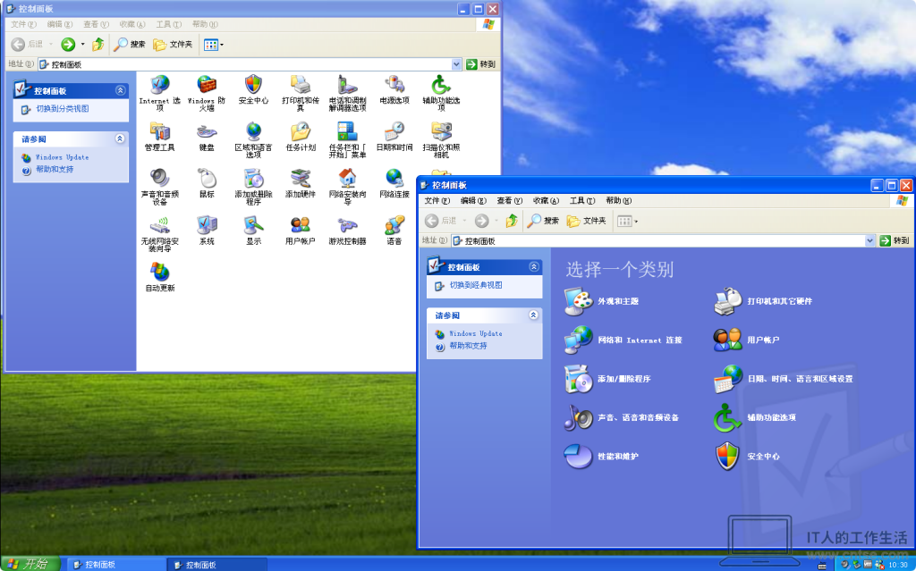Viewport: 916px width, 571px height.
Task: Open the 显示 icon
Action: [x=253, y=230]
